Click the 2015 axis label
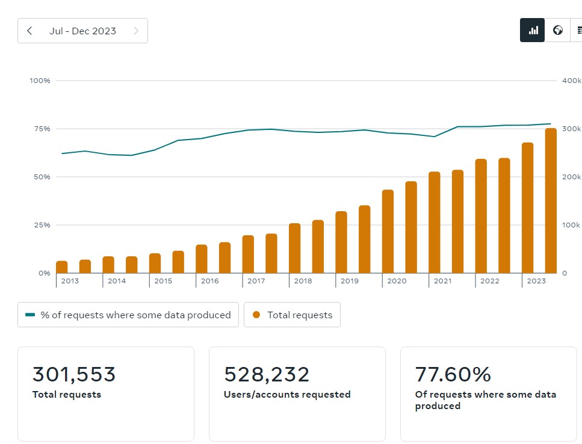The height and width of the screenshot is (444, 582). 163,281
